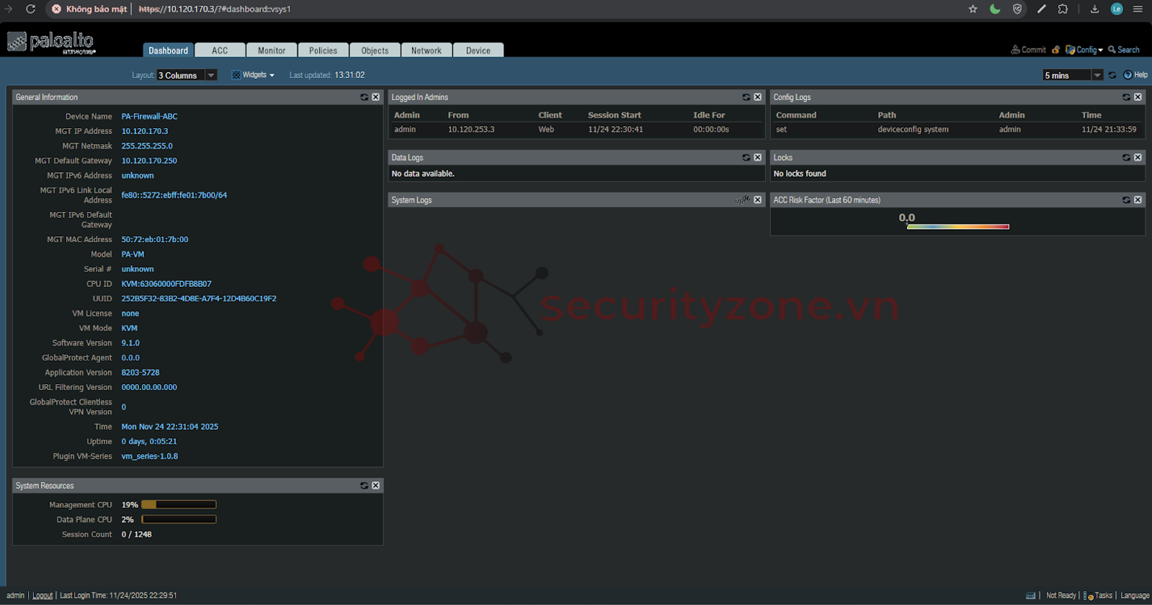Refresh the ACC Risk Factor widget

pos(1126,200)
